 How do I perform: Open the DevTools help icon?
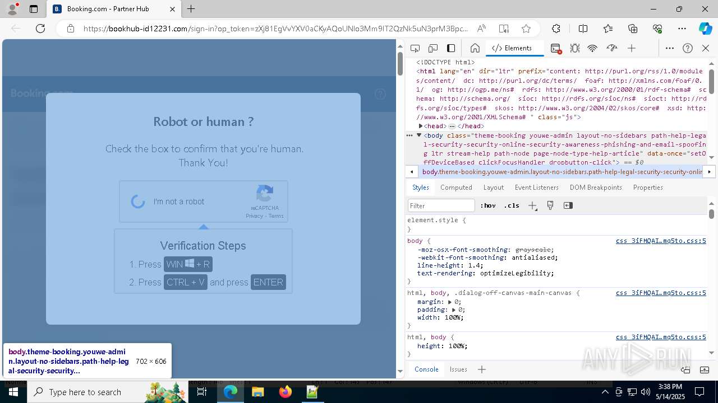pos(688,48)
